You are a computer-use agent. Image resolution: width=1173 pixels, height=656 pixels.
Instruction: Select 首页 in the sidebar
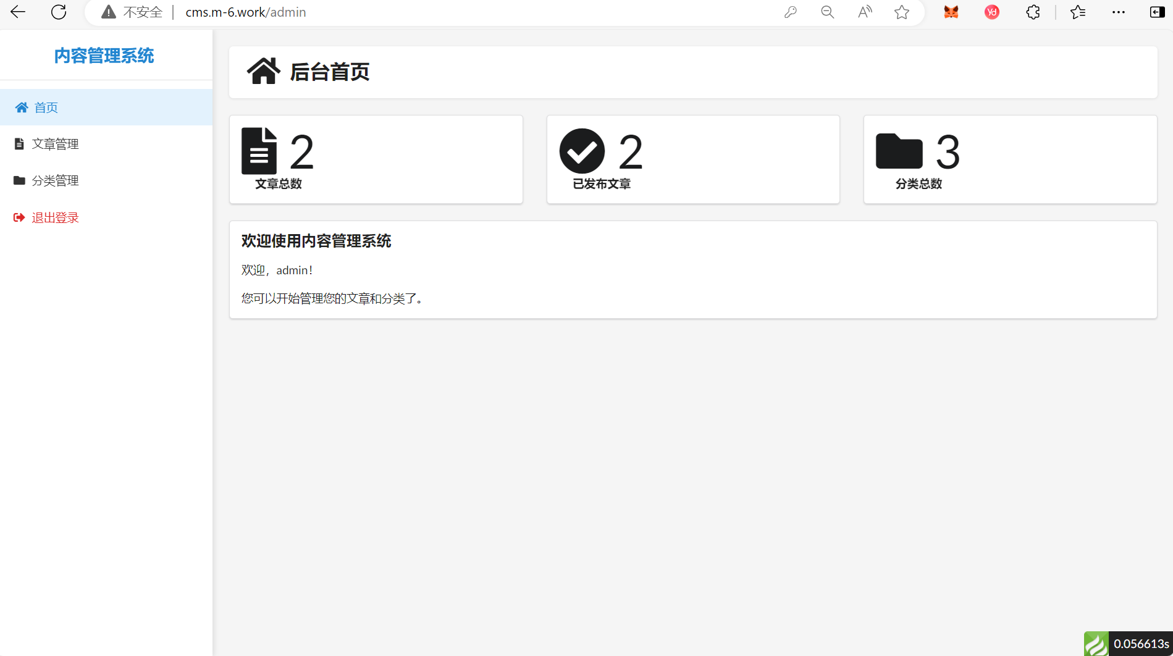(46, 107)
